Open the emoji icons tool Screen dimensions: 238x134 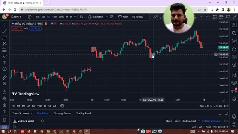click(x=4, y=69)
